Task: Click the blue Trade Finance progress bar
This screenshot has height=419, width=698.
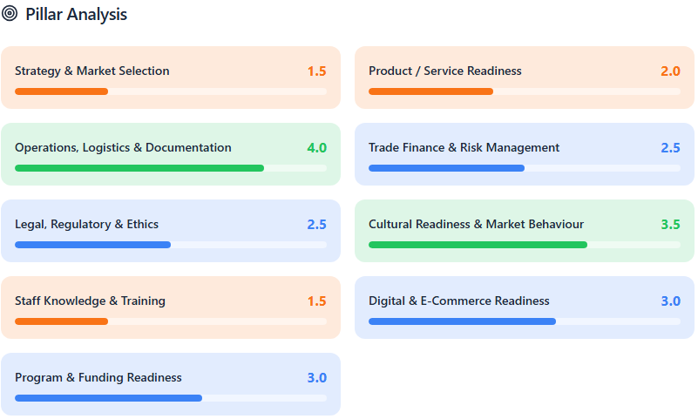Action: click(446, 168)
